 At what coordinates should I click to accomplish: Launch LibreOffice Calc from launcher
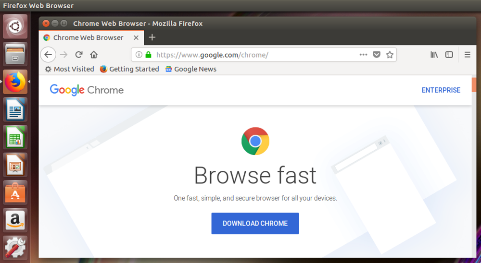click(x=15, y=137)
